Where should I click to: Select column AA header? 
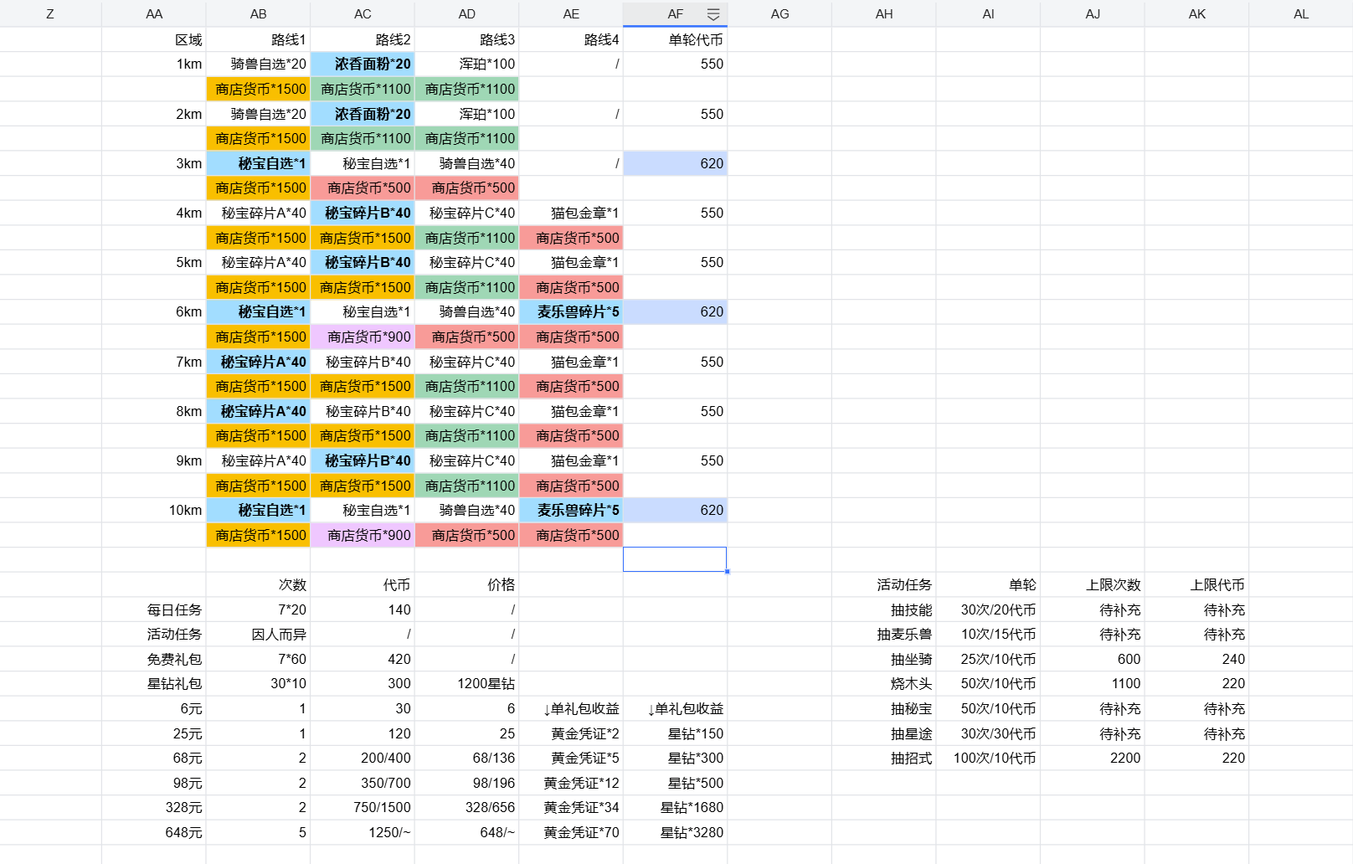tap(154, 14)
